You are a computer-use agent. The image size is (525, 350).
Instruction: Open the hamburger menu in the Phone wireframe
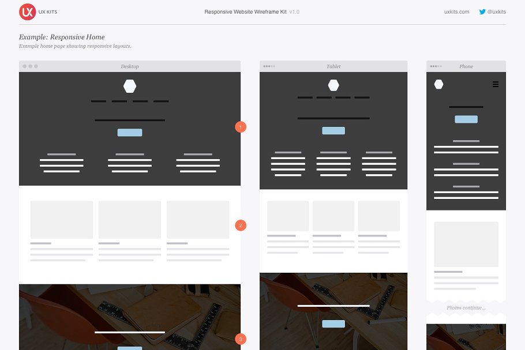coord(496,84)
